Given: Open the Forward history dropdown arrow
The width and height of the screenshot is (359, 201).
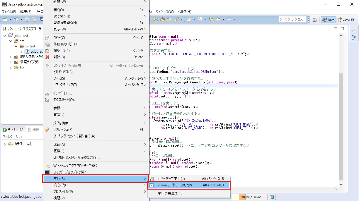Looking at the screenshot, I should coord(234,19).
